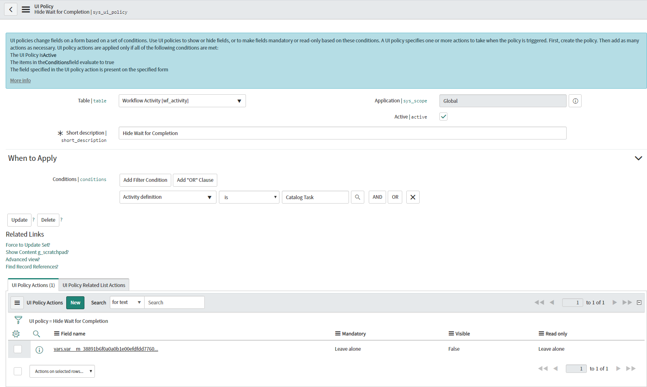Collapse the When to Apply section chevron
Image resolution: width=647 pixels, height=387 pixels.
[639, 158]
